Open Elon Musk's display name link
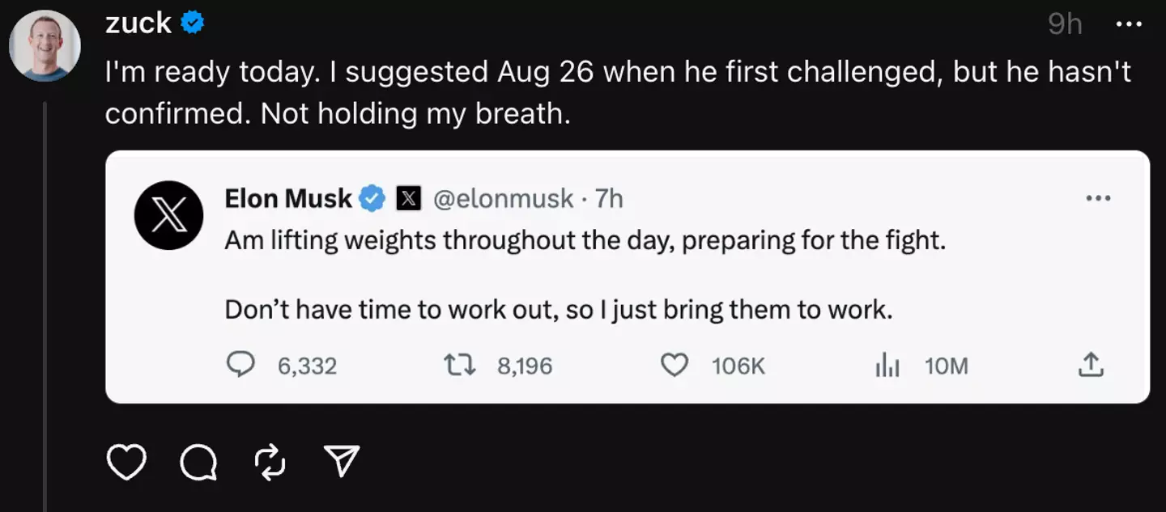This screenshot has height=512, width=1166. pos(288,198)
